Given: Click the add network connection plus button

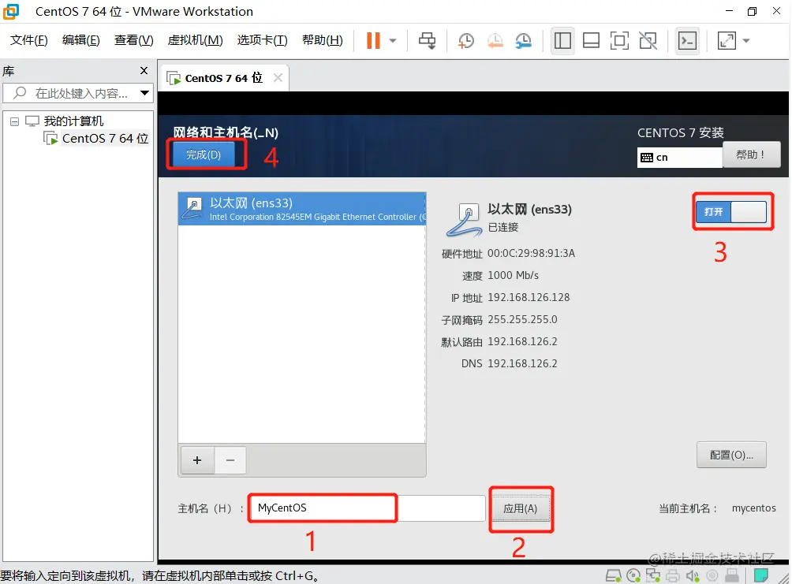Looking at the screenshot, I should click(x=196, y=460).
